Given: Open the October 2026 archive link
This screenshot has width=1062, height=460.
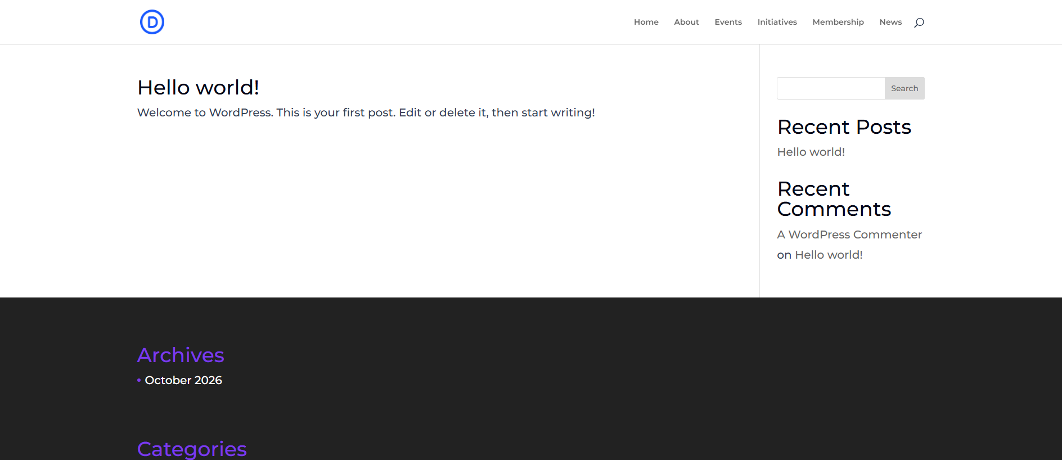Looking at the screenshot, I should (x=183, y=380).
